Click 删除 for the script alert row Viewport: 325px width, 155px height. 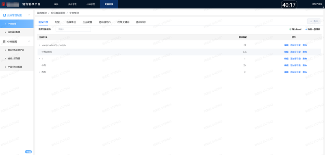pos(304,45)
